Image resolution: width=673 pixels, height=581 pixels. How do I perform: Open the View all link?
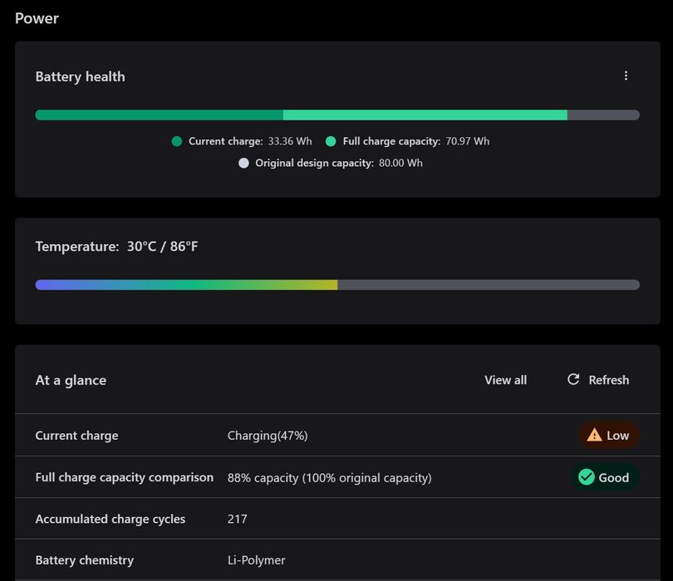pos(506,380)
